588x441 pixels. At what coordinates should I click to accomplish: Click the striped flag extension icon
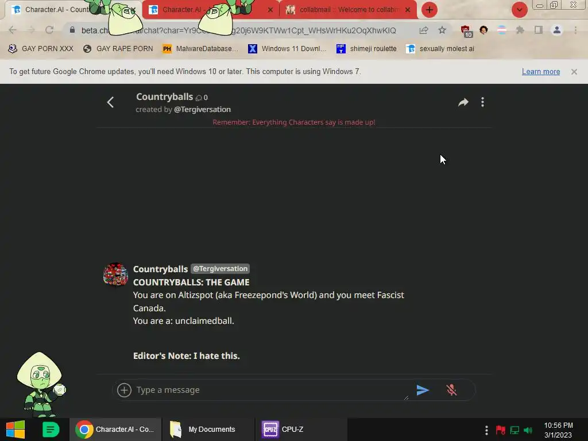pos(501,30)
